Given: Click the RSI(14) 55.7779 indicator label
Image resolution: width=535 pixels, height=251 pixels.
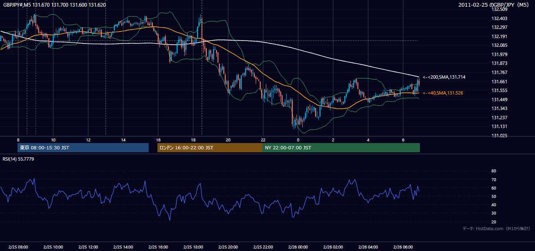Looking at the screenshot, I should (18, 159).
